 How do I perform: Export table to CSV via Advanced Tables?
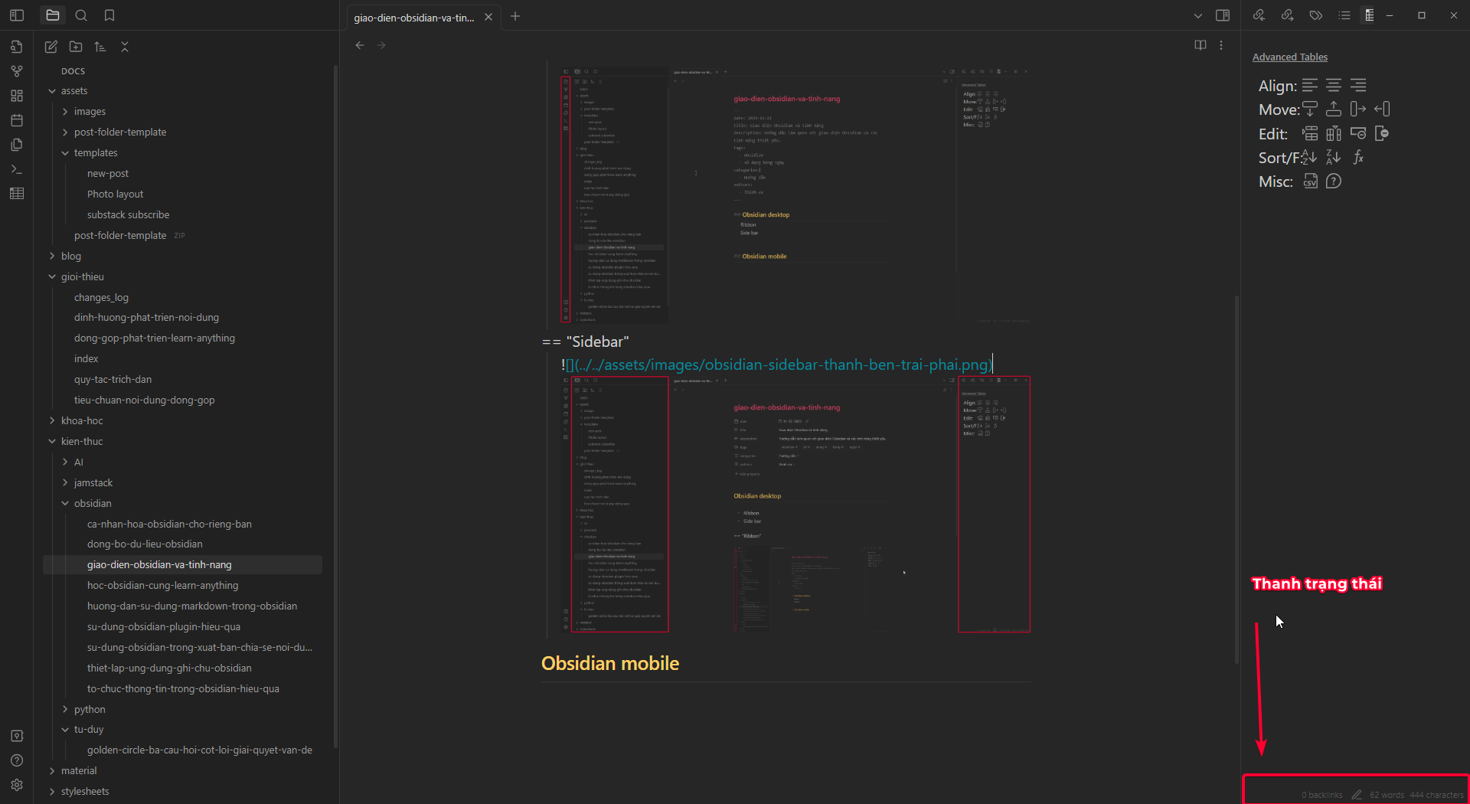pyautogui.click(x=1310, y=181)
